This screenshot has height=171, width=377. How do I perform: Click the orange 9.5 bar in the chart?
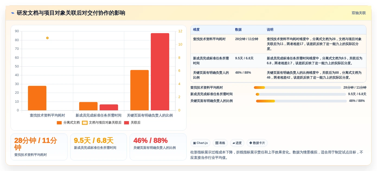point(88,106)
